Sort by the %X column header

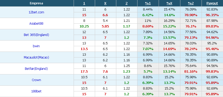(x=170, y=3)
